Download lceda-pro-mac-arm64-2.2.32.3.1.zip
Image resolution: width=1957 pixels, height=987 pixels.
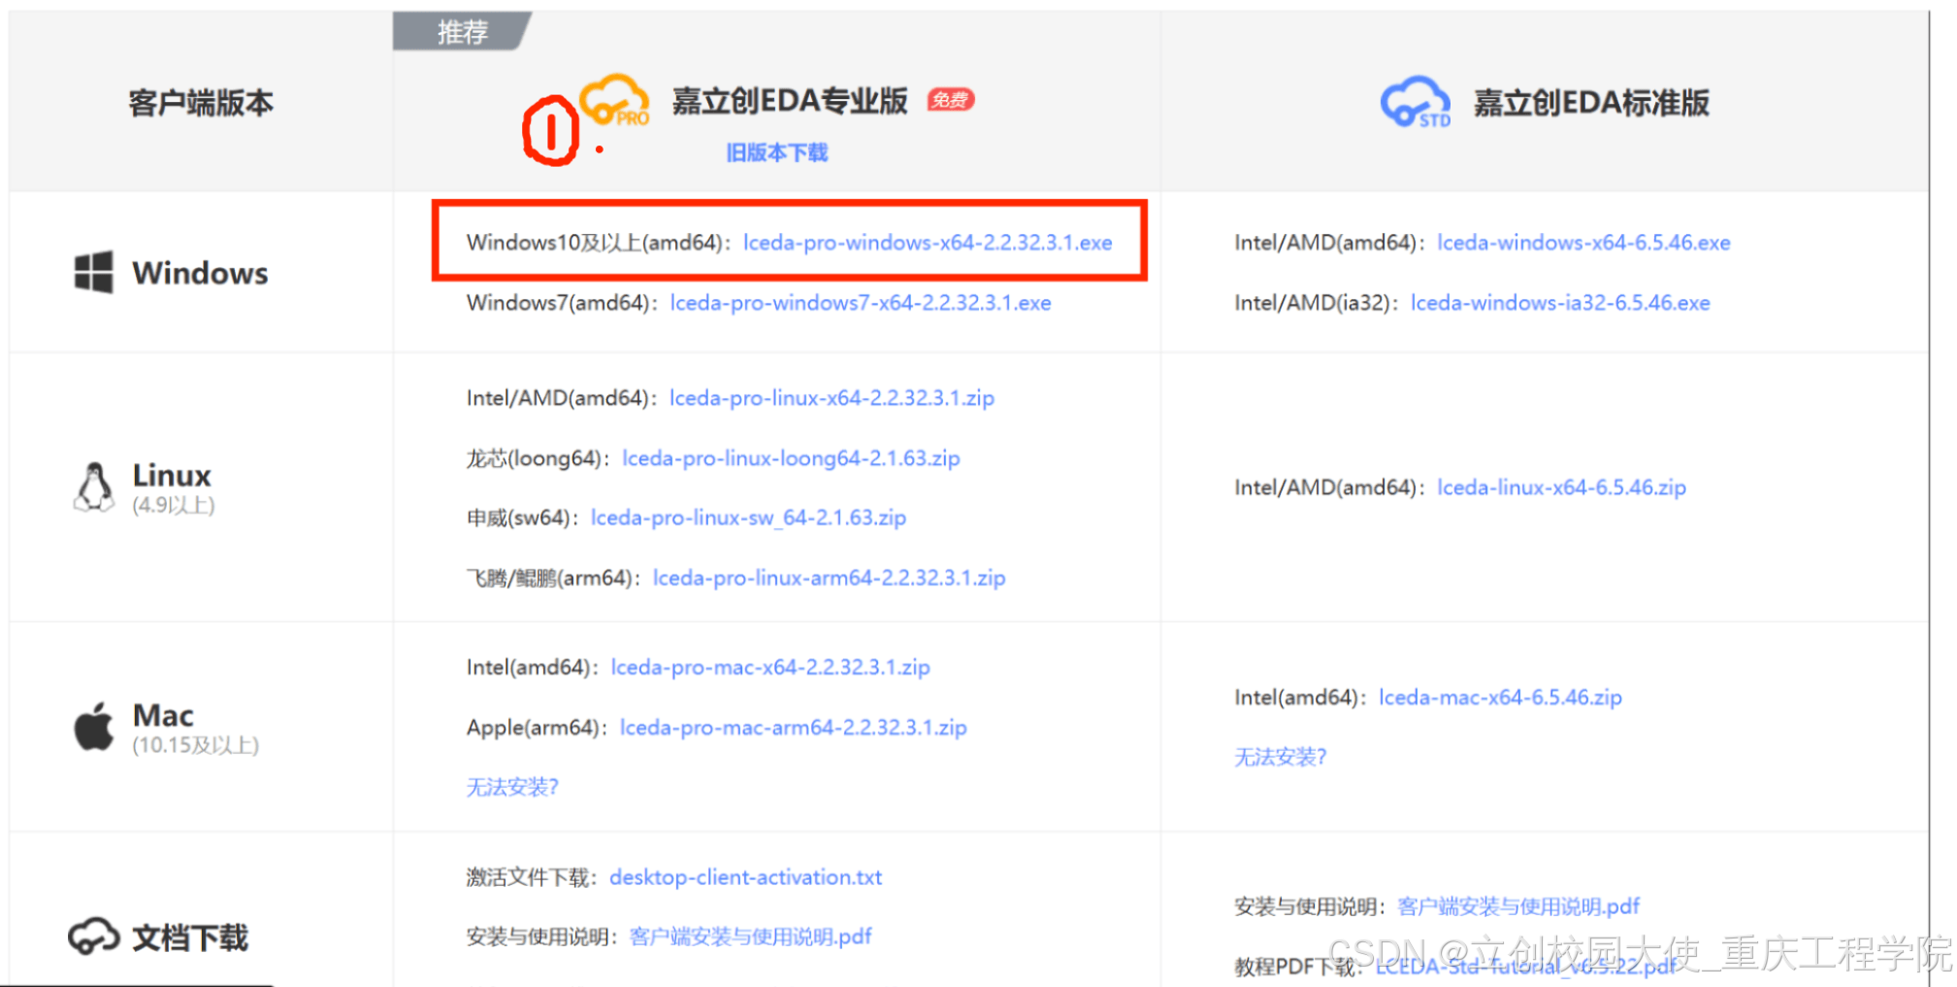(x=793, y=728)
